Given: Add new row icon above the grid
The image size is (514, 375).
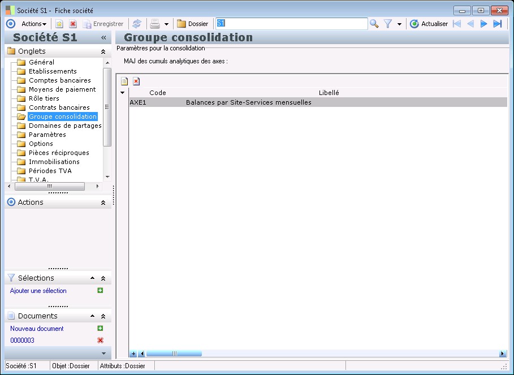Looking at the screenshot, I should click(124, 81).
